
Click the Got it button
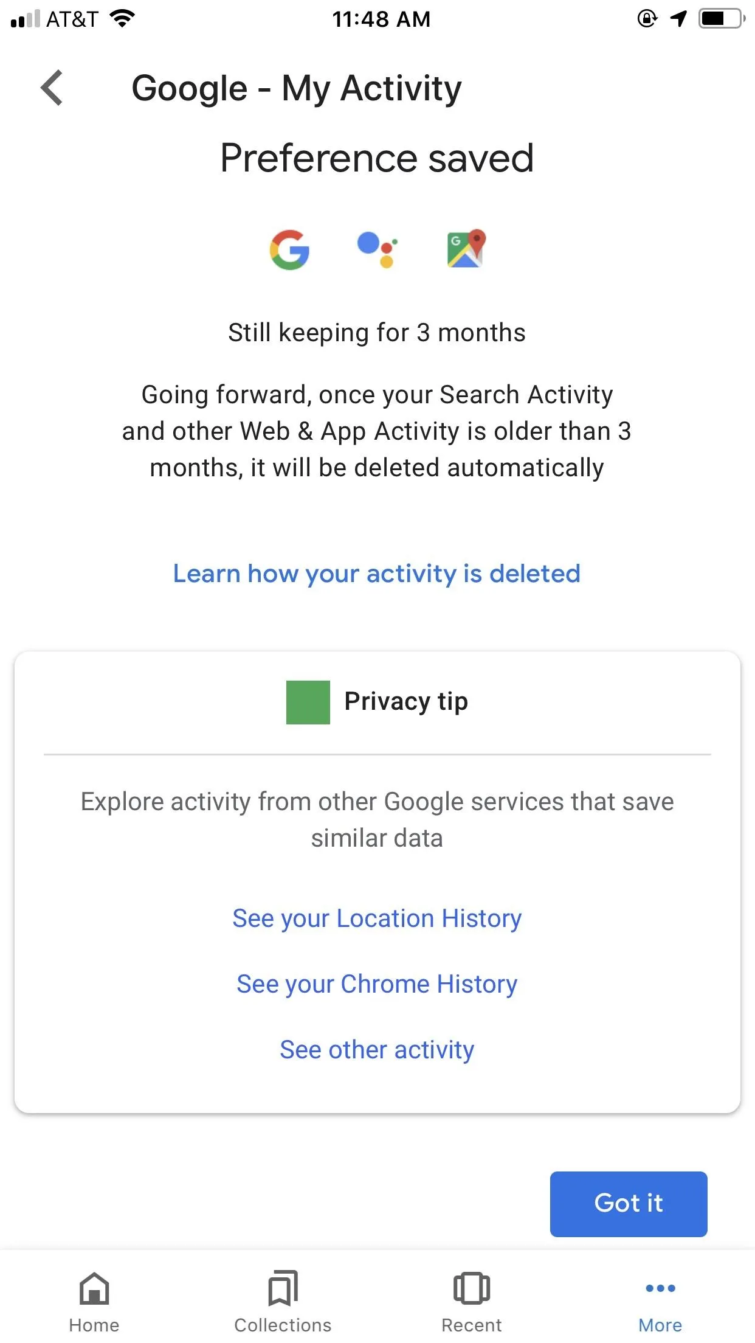629,1204
